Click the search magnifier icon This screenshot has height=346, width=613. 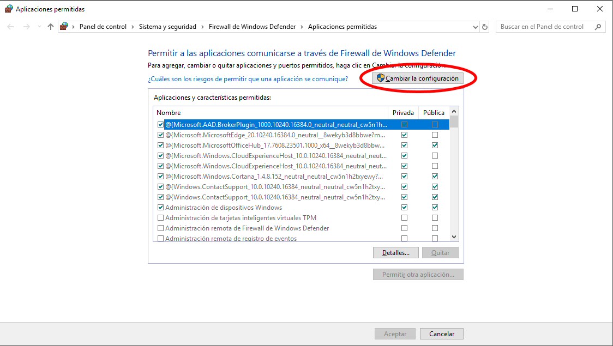point(598,27)
